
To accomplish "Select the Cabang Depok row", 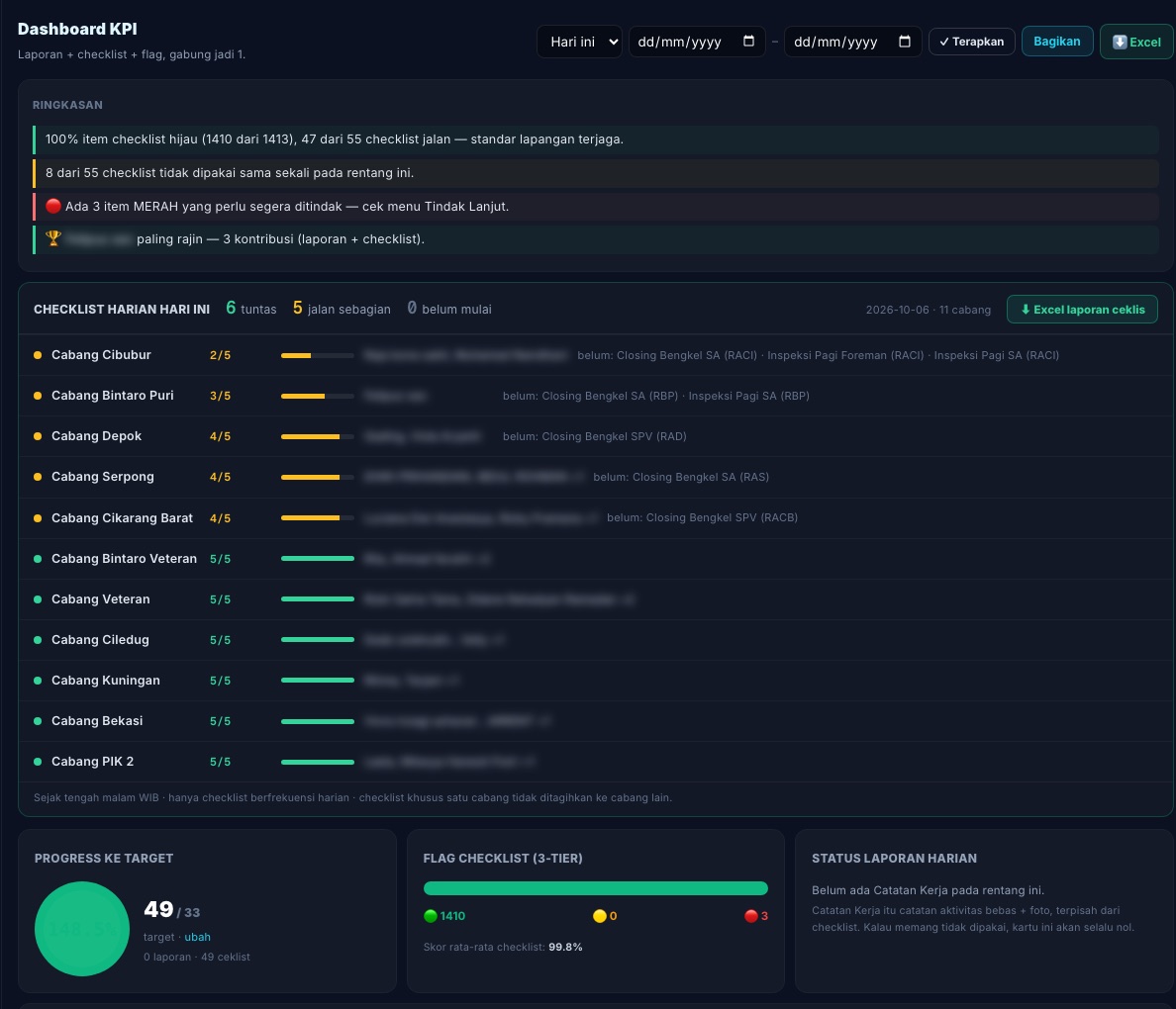I will pos(595,436).
